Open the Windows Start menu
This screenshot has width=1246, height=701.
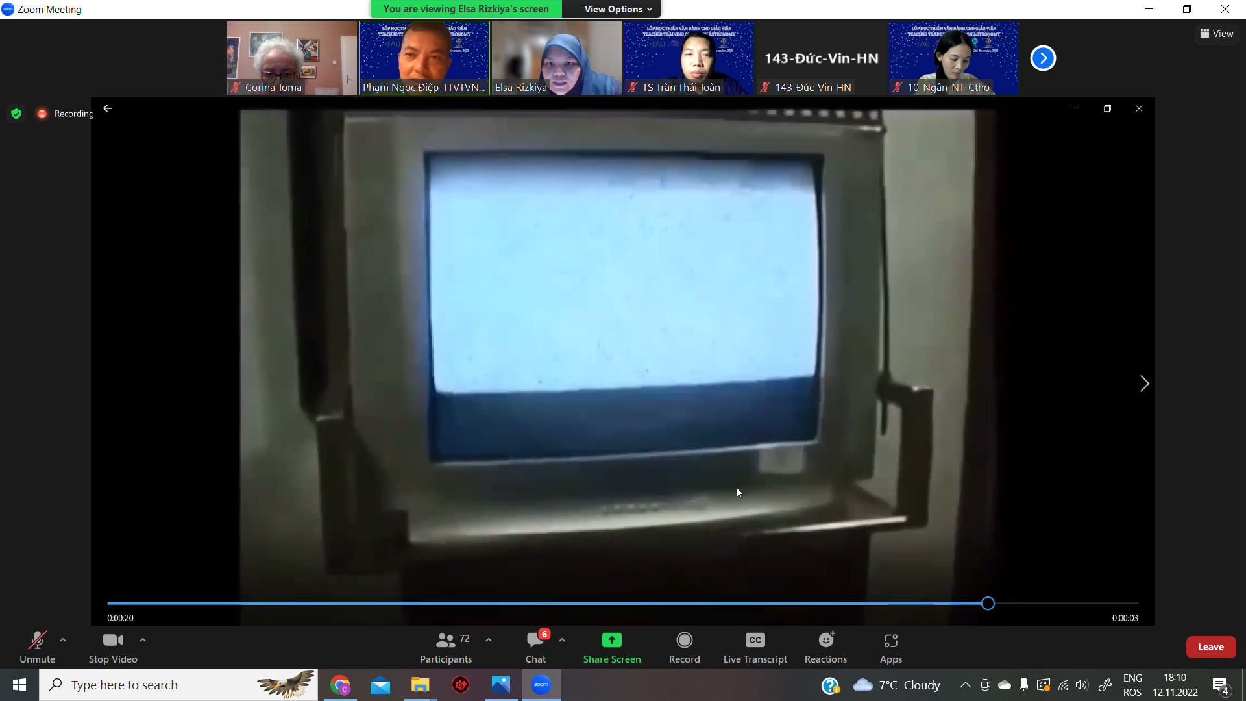[x=19, y=685]
